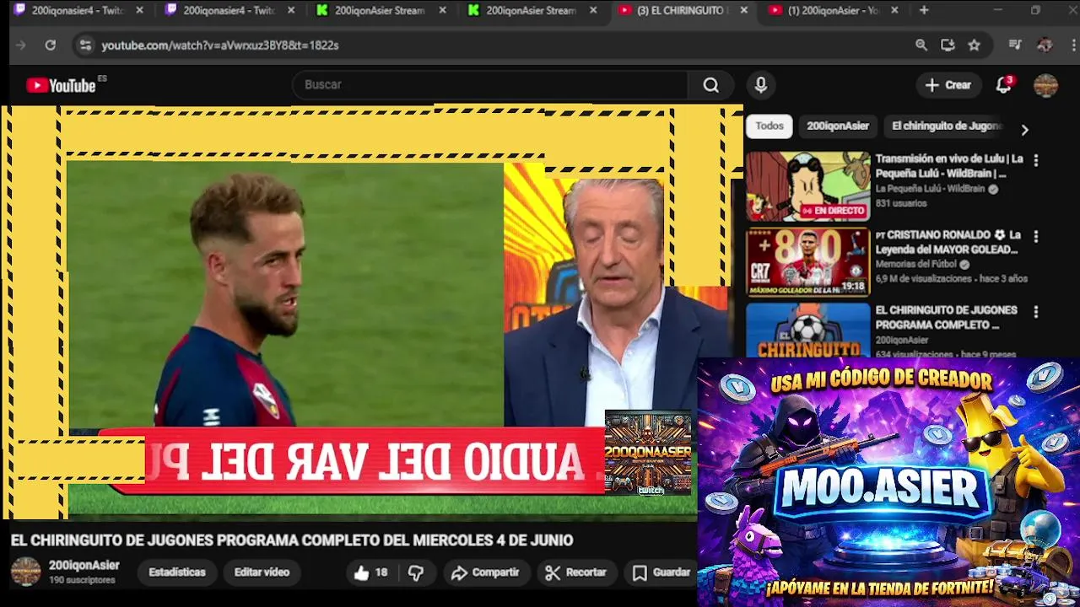Image resolution: width=1080 pixels, height=607 pixels.
Task: Click the browser profile avatar in the toolbar
Action: [1045, 46]
